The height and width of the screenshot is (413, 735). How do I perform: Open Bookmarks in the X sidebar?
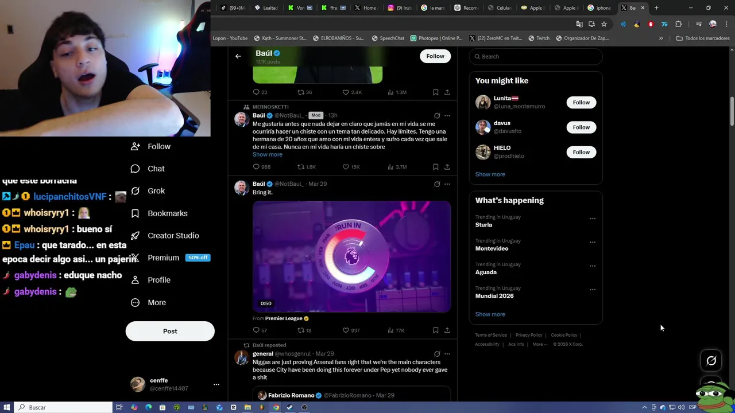pos(159,213)
